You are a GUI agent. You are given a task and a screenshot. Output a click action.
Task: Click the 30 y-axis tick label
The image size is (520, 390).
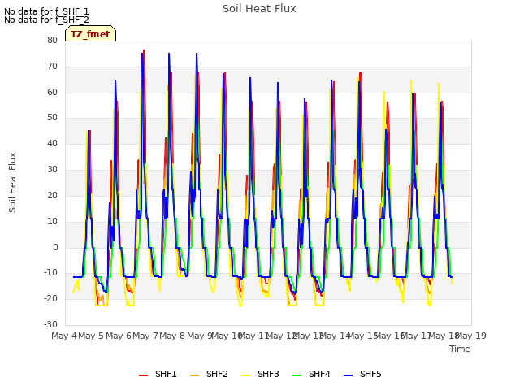pyautogui.click(x=52, y=170)
